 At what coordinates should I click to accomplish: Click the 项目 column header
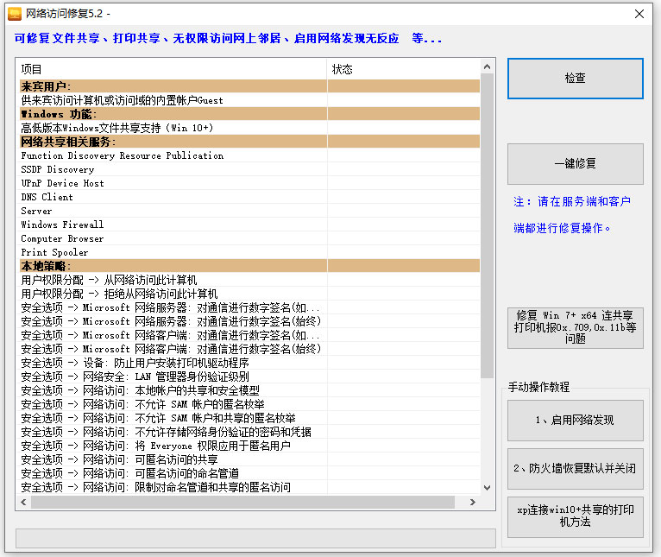coord(173,69)
